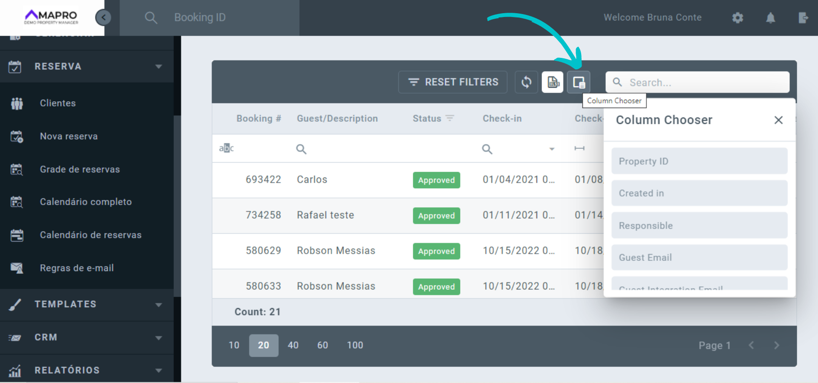
Task: Open the Status filter dropdown arrow
Action: 552,149
